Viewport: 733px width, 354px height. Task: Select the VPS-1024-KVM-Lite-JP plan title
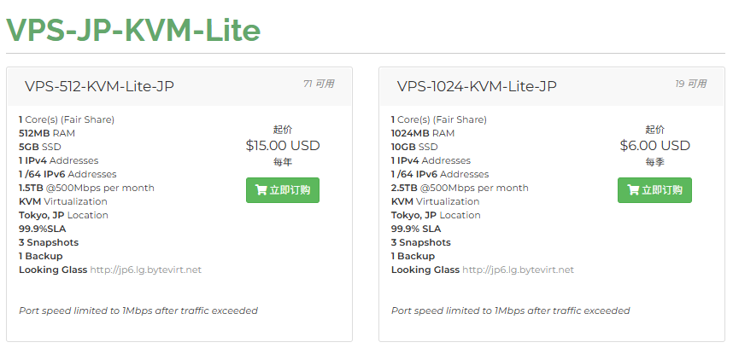477,86
